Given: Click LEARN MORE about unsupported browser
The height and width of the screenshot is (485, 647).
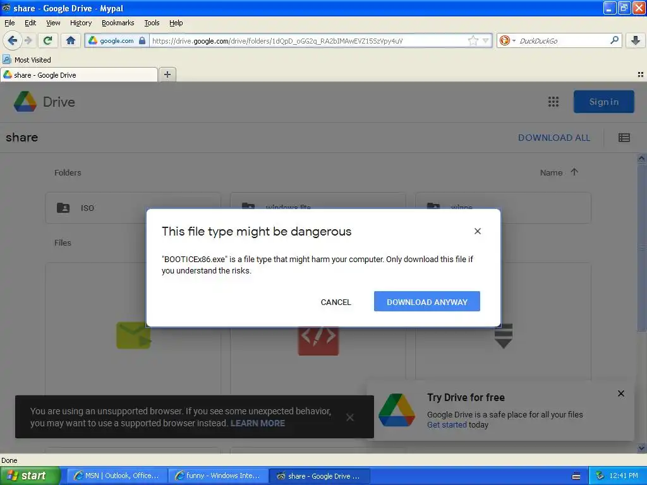Looking at the screenshot, I should tap(258, 423).
